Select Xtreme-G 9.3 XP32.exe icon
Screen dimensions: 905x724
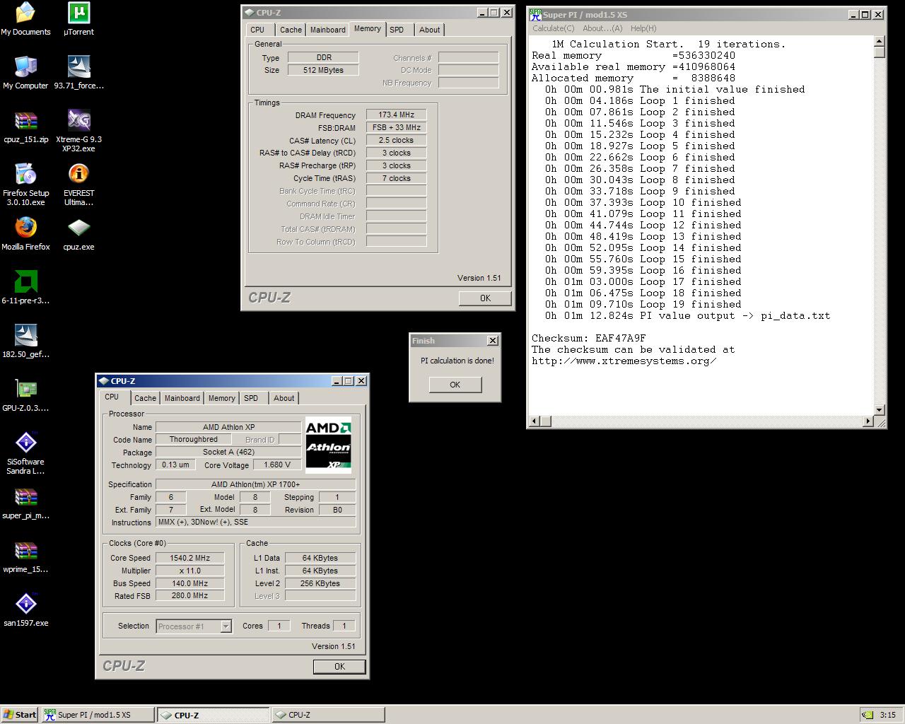pos(78,131)
